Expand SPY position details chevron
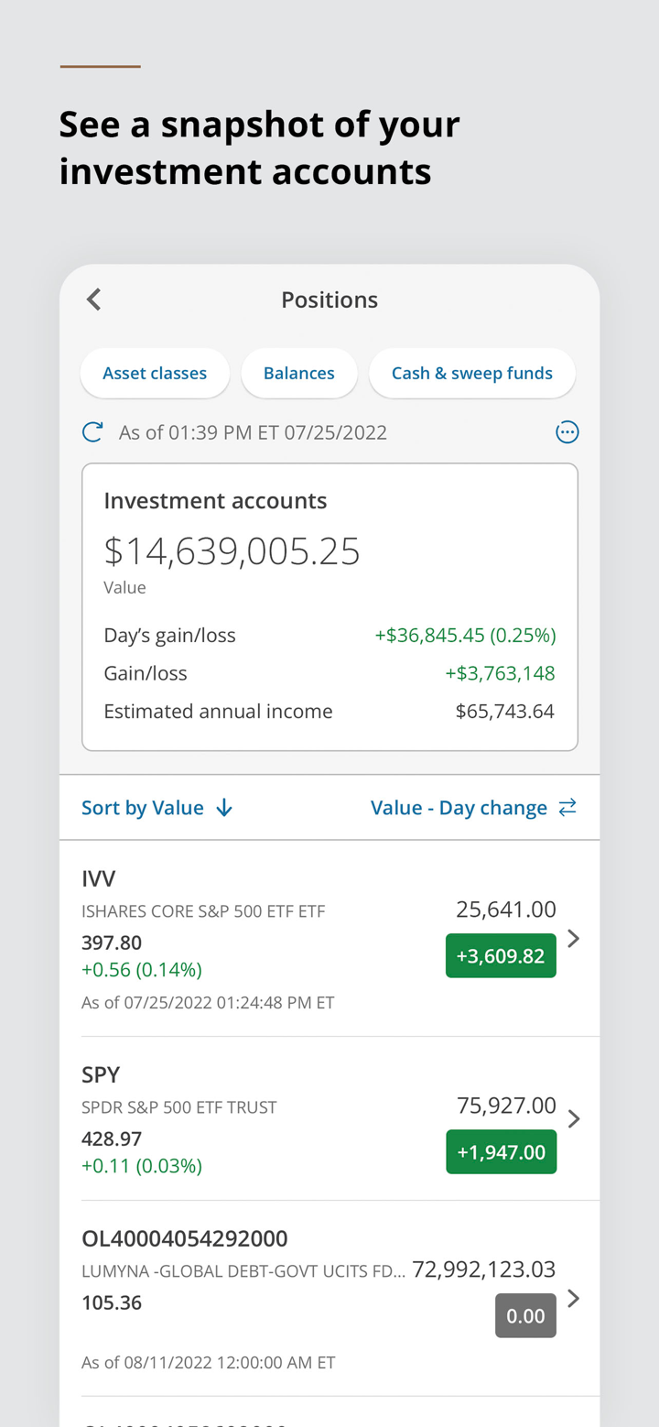The image size is (659, 1427). click(574, 1118)
